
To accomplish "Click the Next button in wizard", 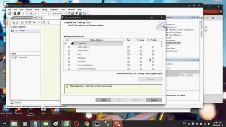I will 120,100.
